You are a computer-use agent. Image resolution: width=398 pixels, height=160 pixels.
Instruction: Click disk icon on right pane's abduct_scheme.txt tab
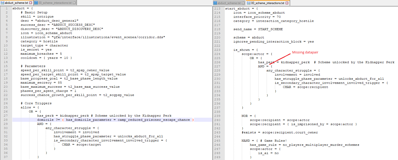(x=215, y=3)
